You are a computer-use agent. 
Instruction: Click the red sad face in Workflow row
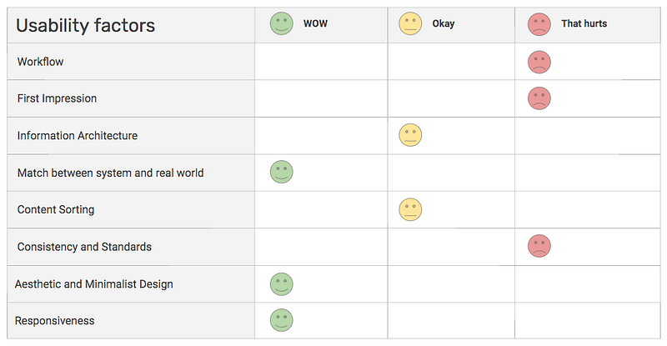coord(539,62)
